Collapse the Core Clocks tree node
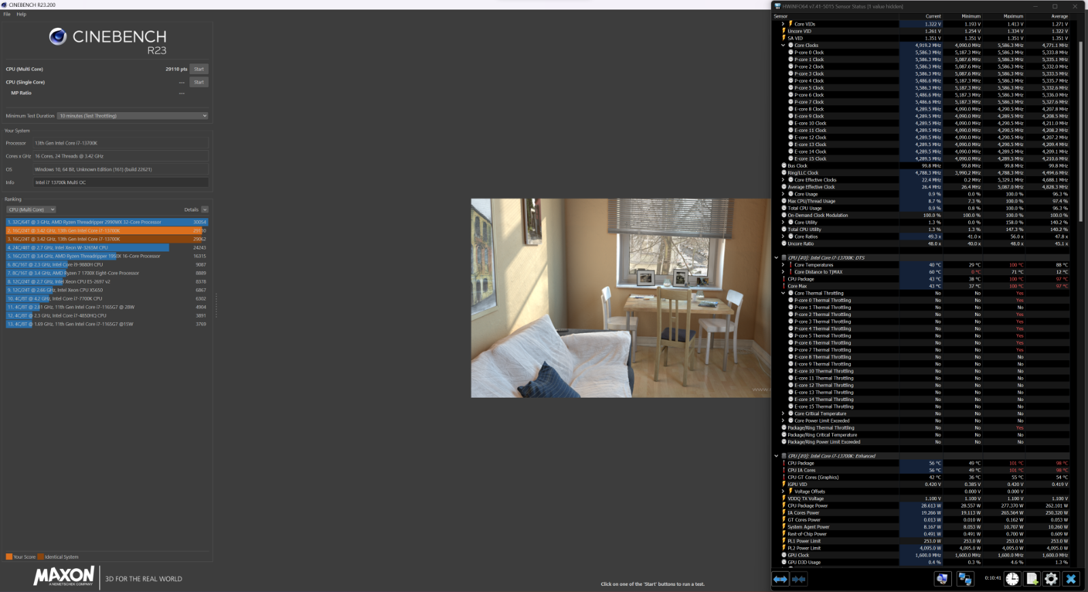The width and height of the screenshot is (1088, 592). point(783,46)
